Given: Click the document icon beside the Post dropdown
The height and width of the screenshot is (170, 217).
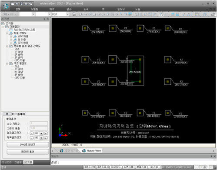Looking at the screenshot, I should (74, 14).
